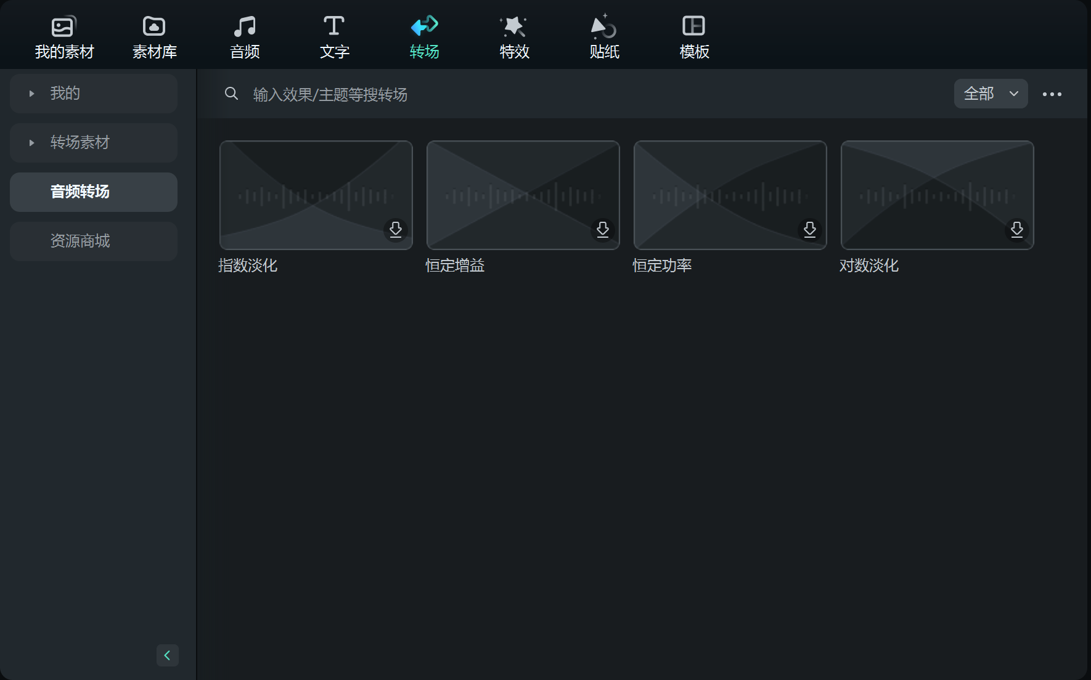
Task: Select the 我的 sidebar label
Action: [65, 93]
